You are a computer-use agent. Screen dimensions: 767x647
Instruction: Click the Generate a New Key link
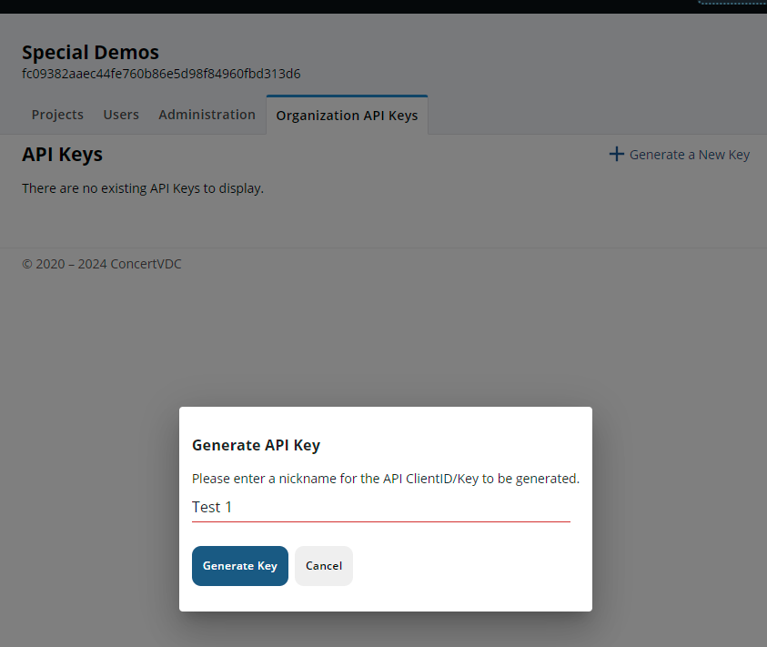pos(689,155)
